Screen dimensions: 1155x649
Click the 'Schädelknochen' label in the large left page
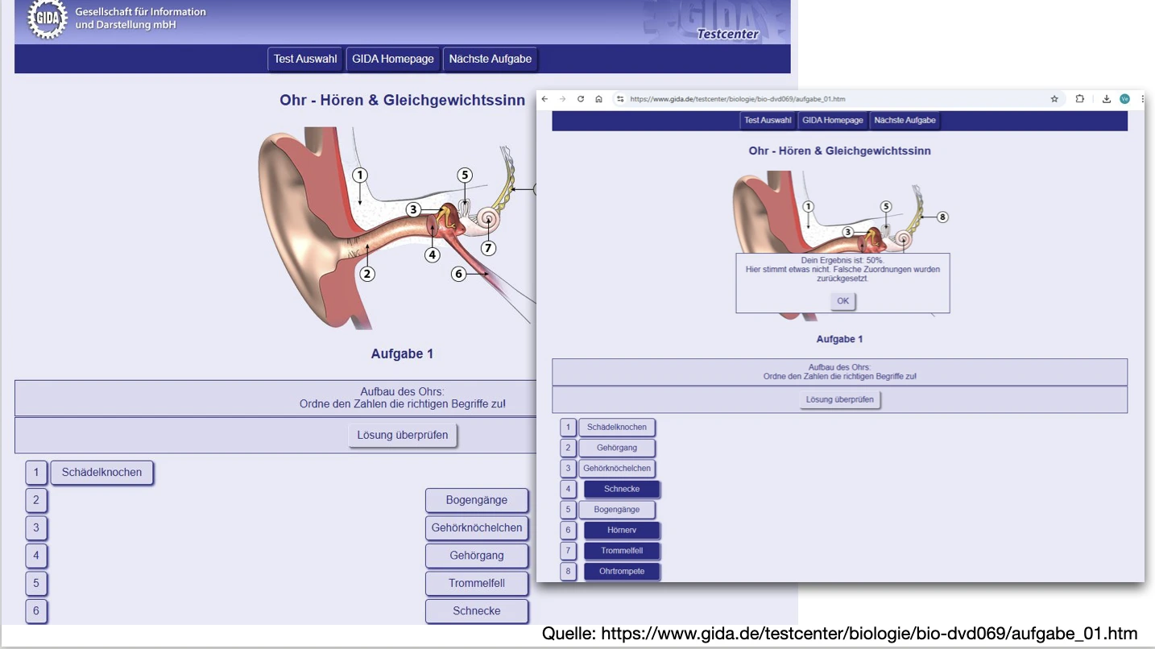pyautogui.click(x=101, y=473)
